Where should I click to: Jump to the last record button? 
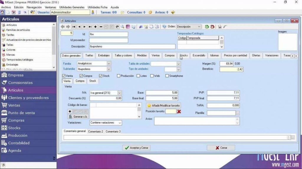(x=90, y=27)
